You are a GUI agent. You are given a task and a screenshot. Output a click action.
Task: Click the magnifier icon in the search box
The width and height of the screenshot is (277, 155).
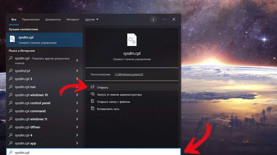11,152
